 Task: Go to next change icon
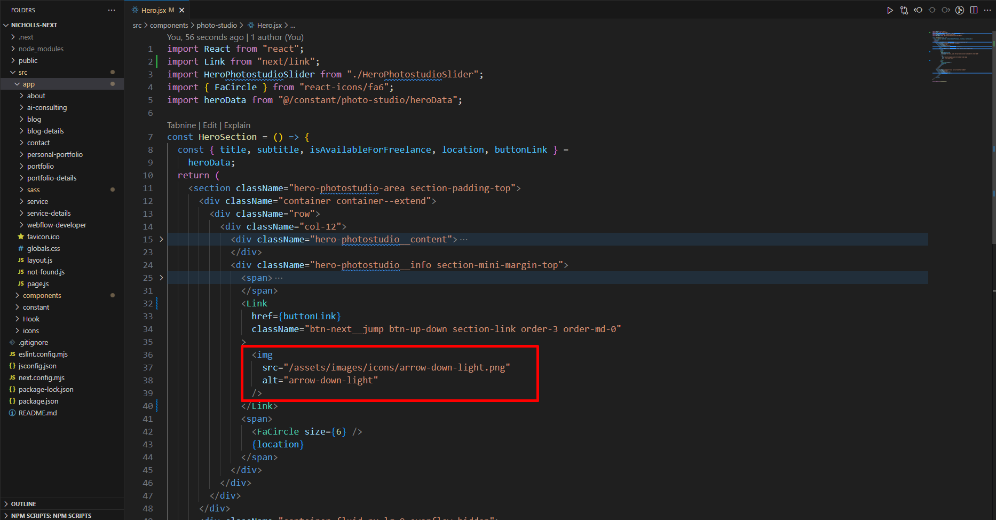click(946, 10)
